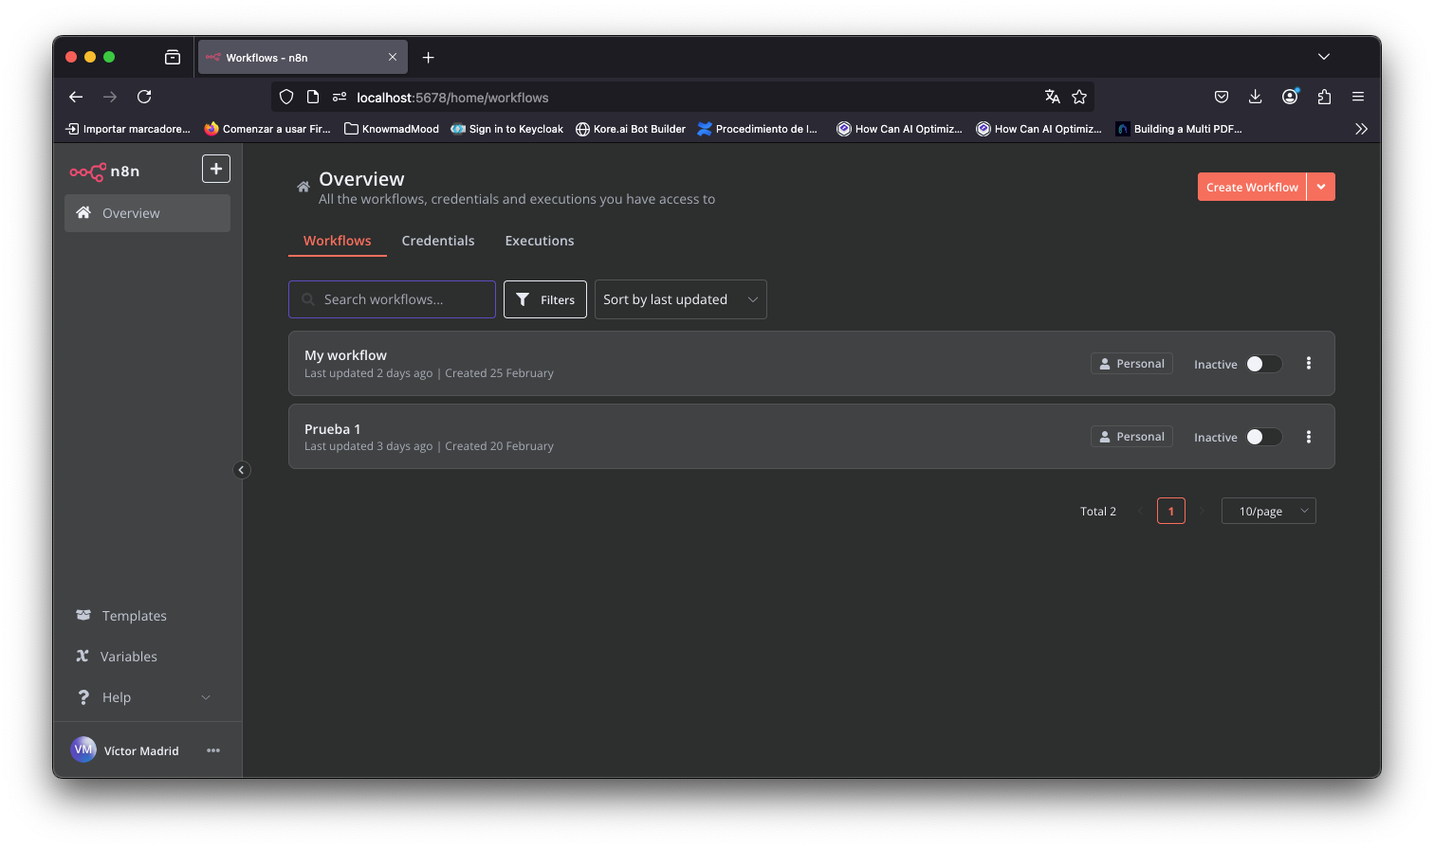Click Create Workflow button
Viewport: 1434px width, 848px height.
click(x=1252, y=187)
